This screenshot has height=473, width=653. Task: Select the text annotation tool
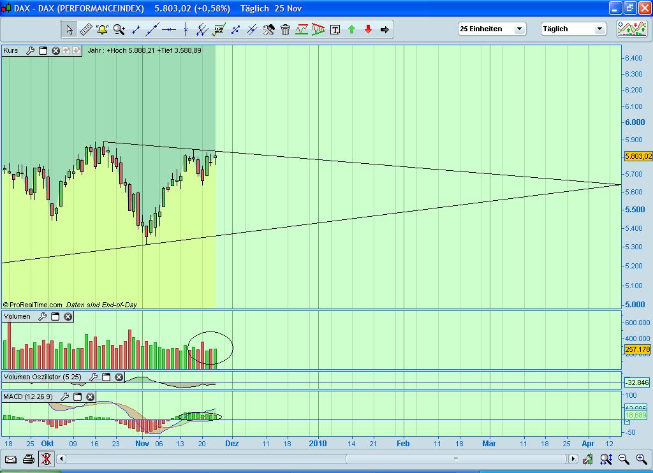click(334, 29)
